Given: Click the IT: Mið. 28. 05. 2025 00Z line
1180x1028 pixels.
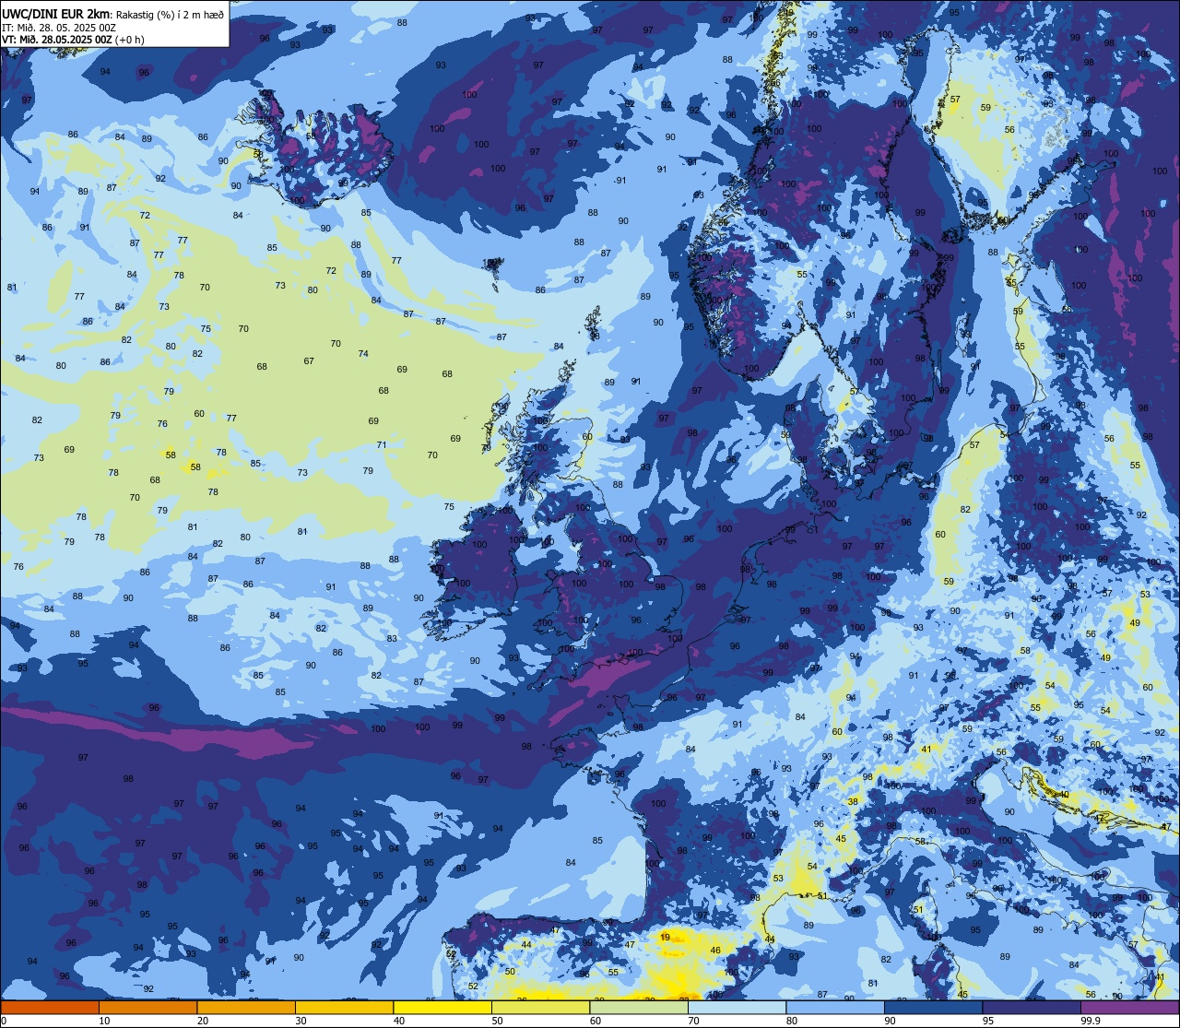Looking at the screenshot, I should 59,28.
